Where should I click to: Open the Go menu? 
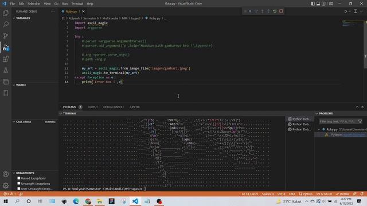[x=56, y=4]
